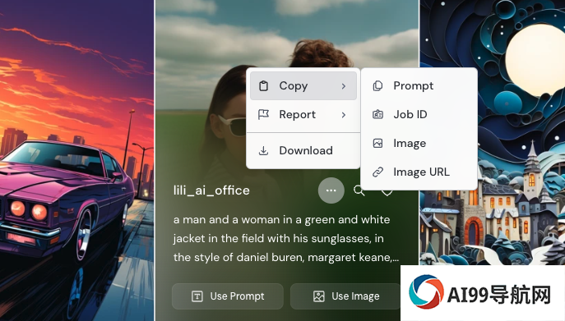
Task: Open the Copy submenu entry
Action: click(x=303, y=85)
